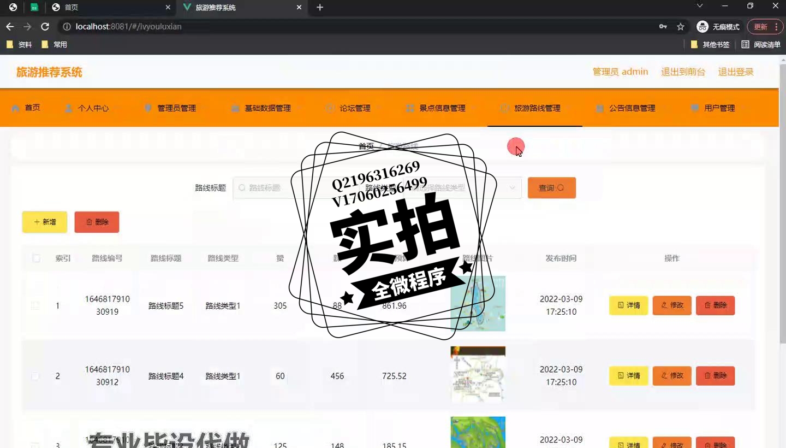Expand the 路线类型 dropdown arrow
This screenshot has width=786, height=448.
512,188
